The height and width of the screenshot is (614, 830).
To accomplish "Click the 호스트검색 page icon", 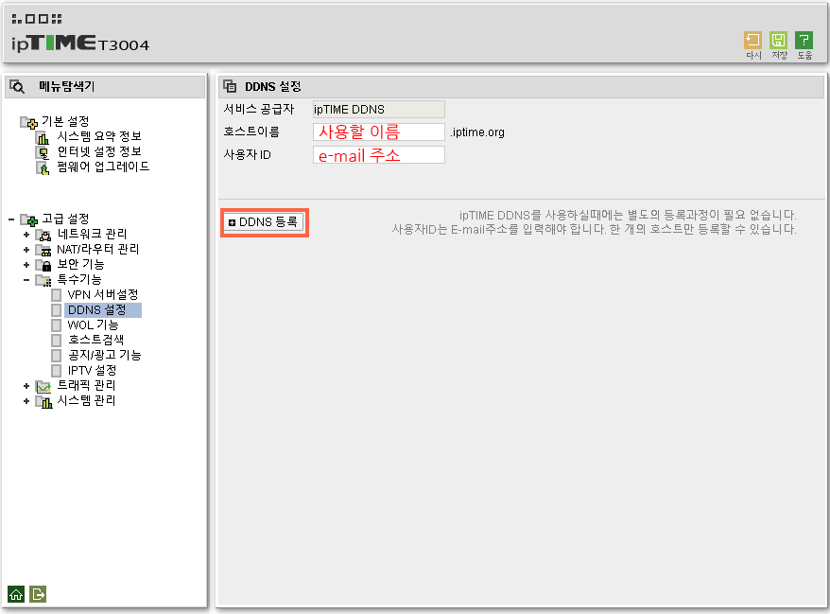I will click(57, 340).
